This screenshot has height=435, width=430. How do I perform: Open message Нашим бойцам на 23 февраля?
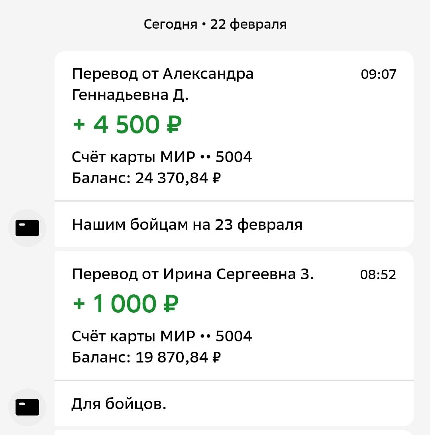(x=187, y=225)
